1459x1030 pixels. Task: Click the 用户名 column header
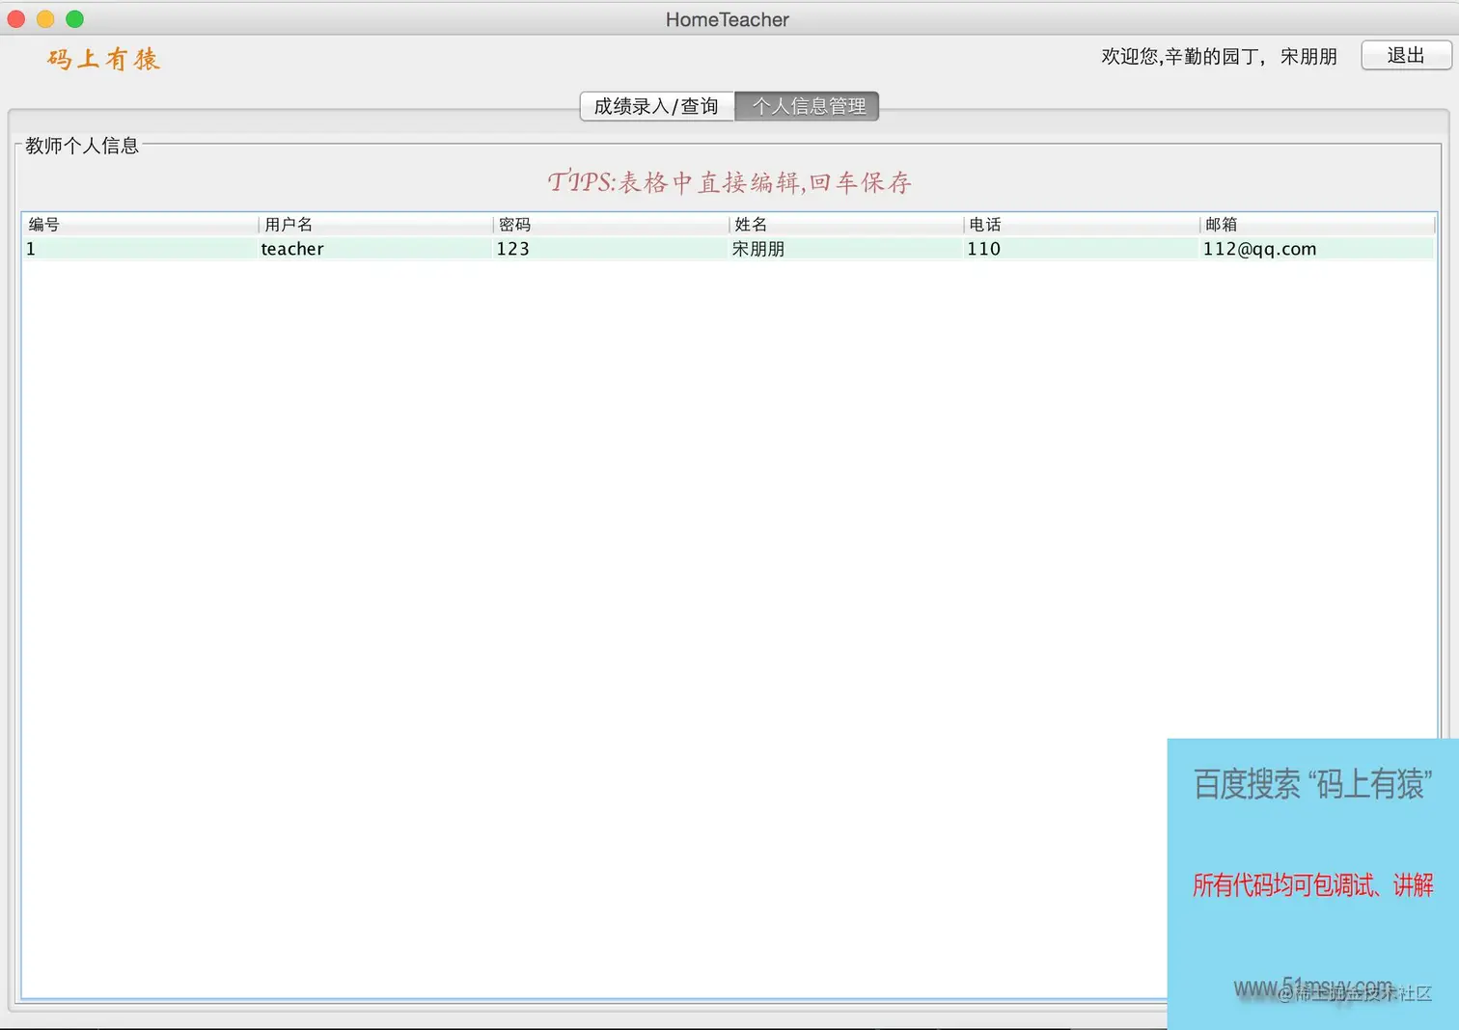point(375,225)
